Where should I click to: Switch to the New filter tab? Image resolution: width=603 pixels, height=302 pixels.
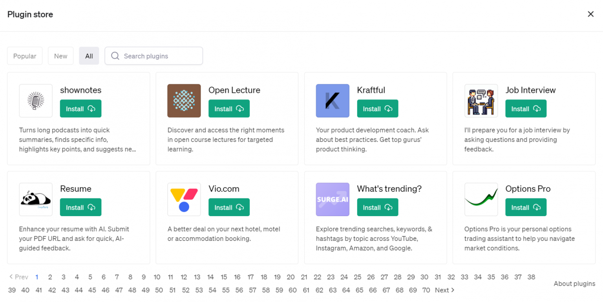point(60,56)
